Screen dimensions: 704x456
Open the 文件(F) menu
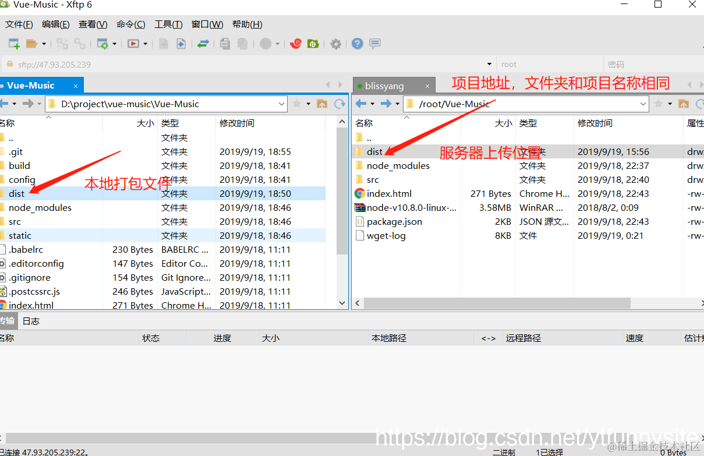[x=19, y=24]
